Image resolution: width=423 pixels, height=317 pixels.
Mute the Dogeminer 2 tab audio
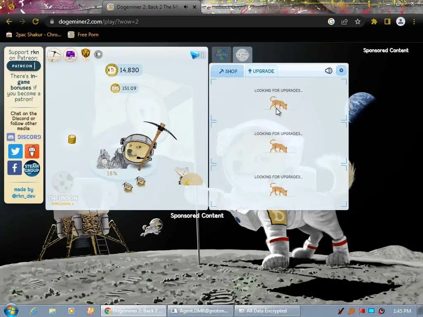pyautogui.click(x=185, y=7)
